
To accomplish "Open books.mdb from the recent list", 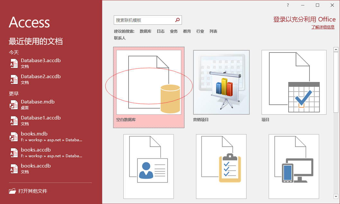I will [34, 134].
